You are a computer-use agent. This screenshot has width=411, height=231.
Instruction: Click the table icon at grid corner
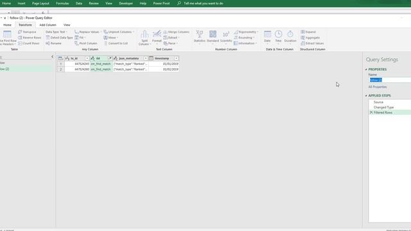click(x=60, y=58)
